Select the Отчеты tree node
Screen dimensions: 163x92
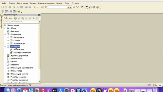[x=13, y=62]
